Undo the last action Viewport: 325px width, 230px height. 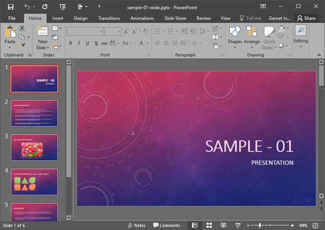click(27, 7)
